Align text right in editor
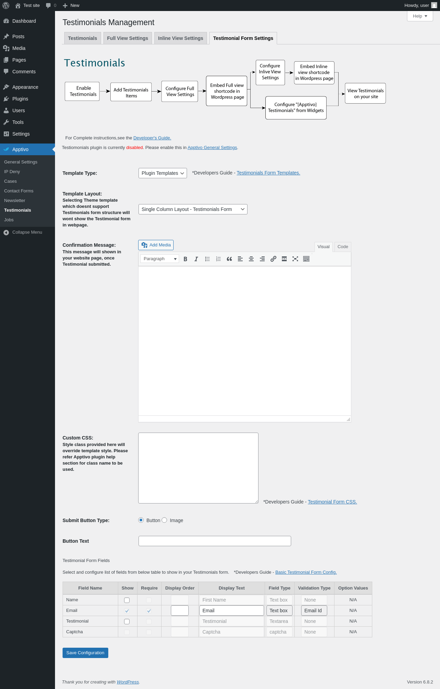 click(x=262, y=259)
